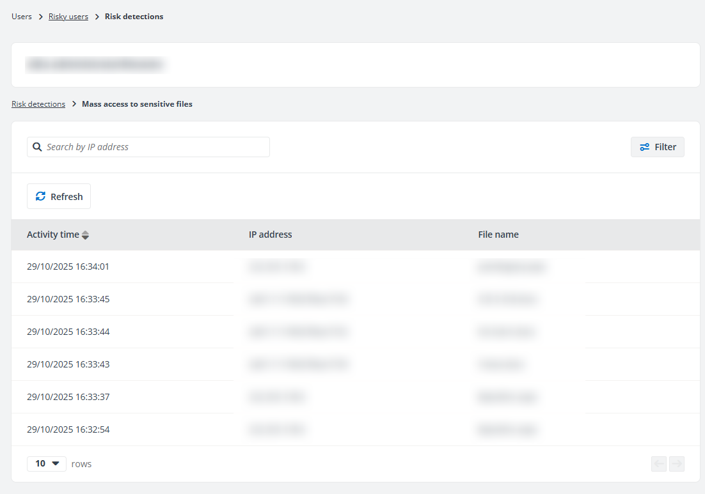Image resolution: width=705 pixels, height=494 pixels.
Task: Sort the table by Activity time
Action: pyautogui.click(x=53, y=235)
